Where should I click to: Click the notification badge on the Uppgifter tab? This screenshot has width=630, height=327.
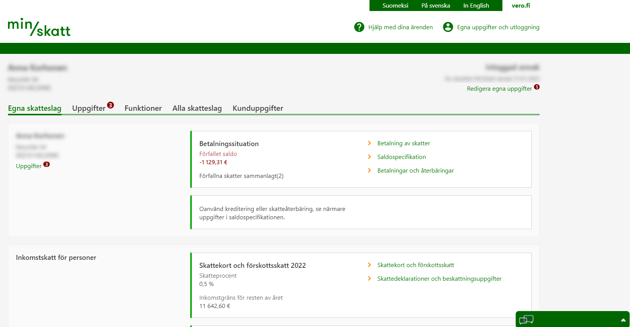111,105
